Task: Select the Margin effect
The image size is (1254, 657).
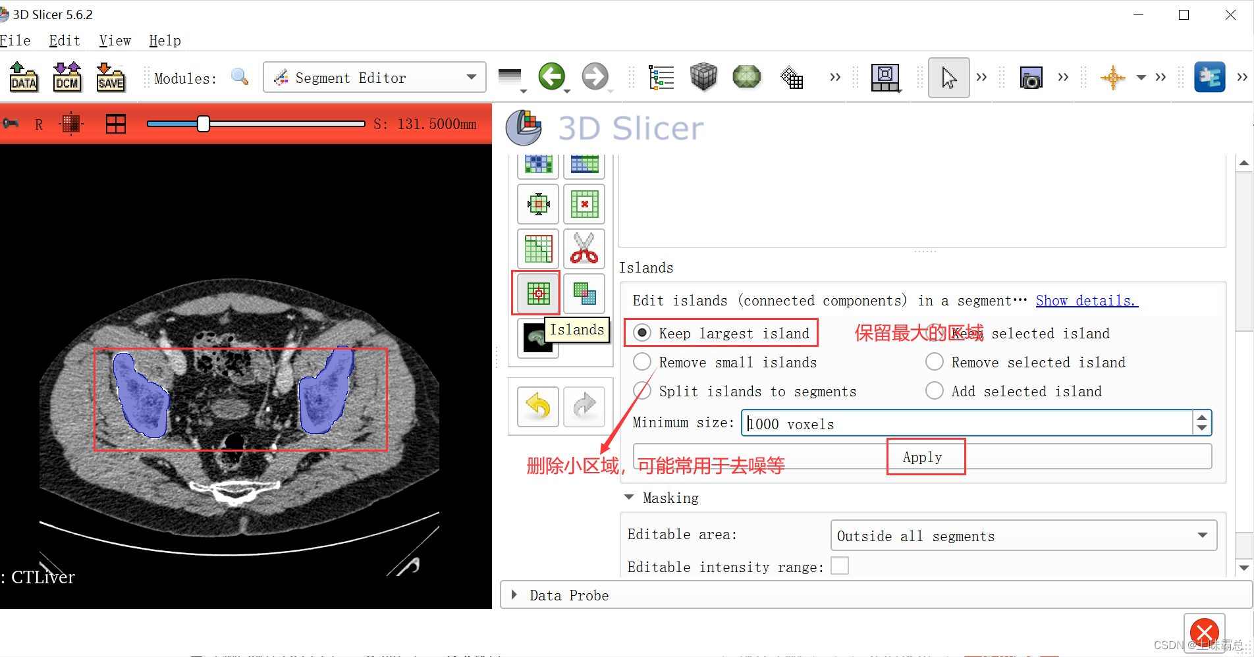Action: pos(538,204)
